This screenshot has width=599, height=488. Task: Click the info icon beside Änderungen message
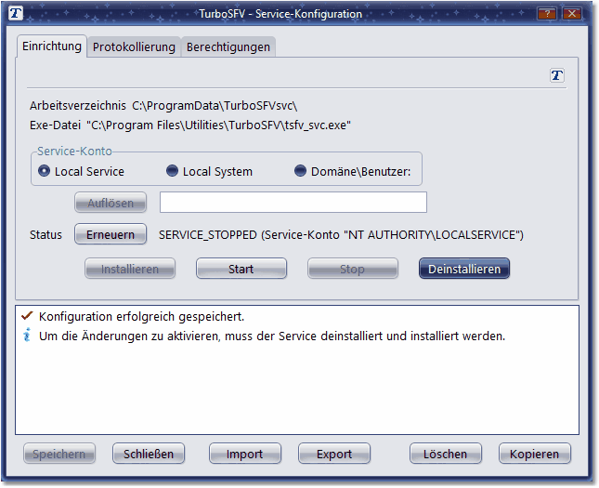27,335
